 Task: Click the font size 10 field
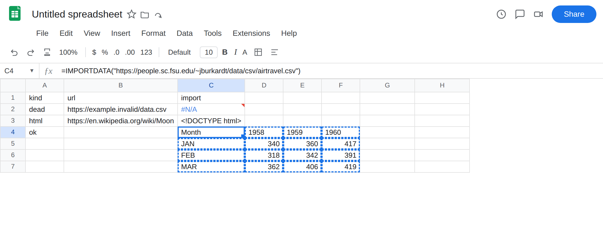tap(209, 52)
